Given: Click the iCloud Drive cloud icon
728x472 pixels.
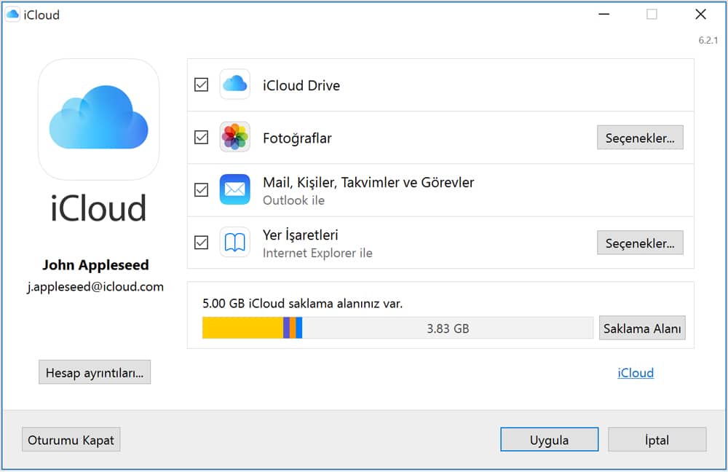Looking at the screenshot, I should click(x=234, y=84).
